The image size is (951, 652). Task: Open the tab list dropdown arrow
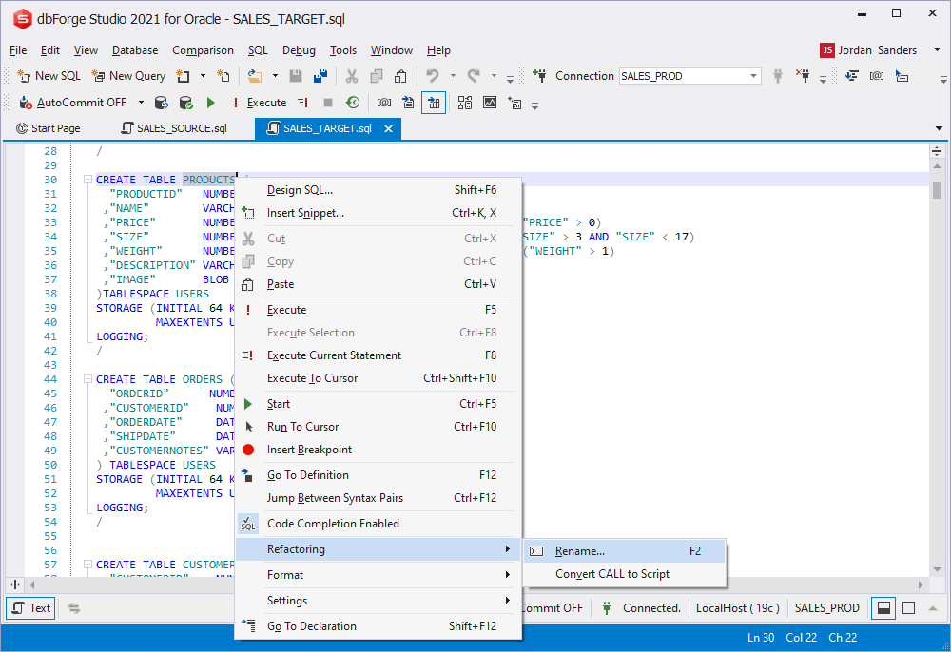pos(939,128)
